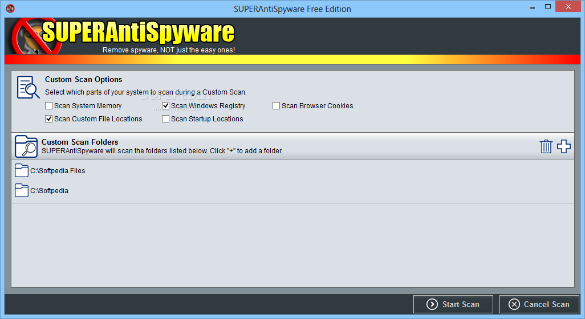Enable the Scan Startup Locations checkbox
Screen dimensions: 585x319
click(166, 119)
